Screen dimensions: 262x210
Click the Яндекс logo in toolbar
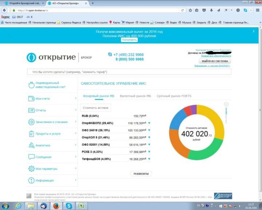[x=5, y=17]
